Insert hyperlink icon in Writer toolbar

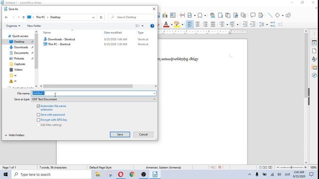(x=212, y=15)
